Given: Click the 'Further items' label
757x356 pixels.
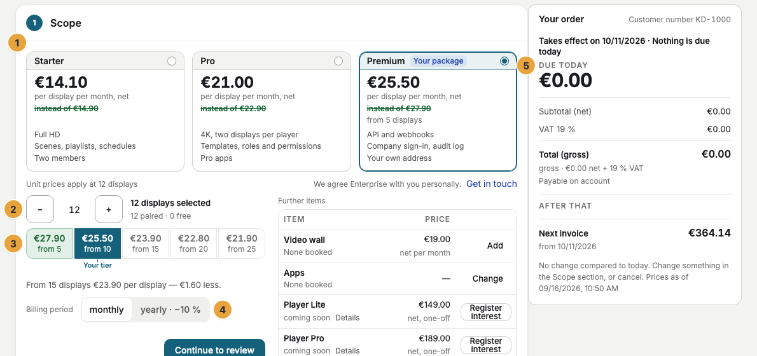Looking at the screenshot, I should [302, 201].
